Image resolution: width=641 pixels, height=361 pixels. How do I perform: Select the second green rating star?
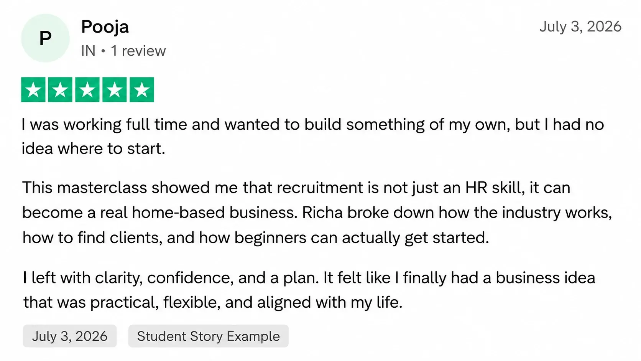click(x=60, y=90)
